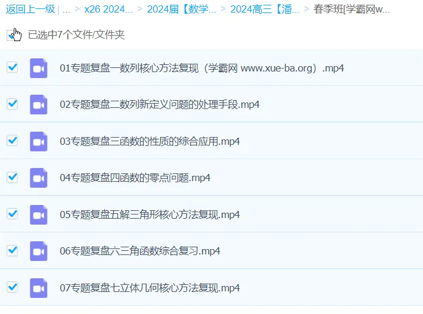Open the 'x26 2024...' breadcrumb folder
The image size is (423, 314).
pos(108,9)
